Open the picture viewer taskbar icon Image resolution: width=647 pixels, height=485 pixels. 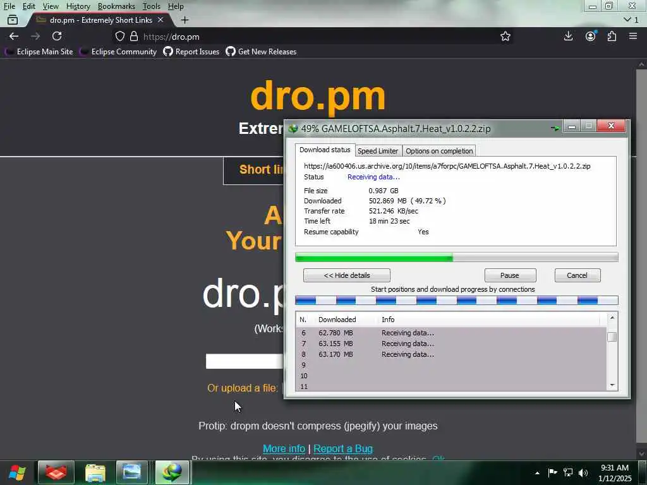[132, 472]
